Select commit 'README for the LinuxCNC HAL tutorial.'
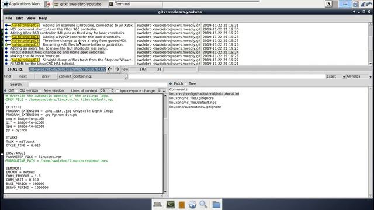Viewport: 374px width, 210px height. [42, 64]
